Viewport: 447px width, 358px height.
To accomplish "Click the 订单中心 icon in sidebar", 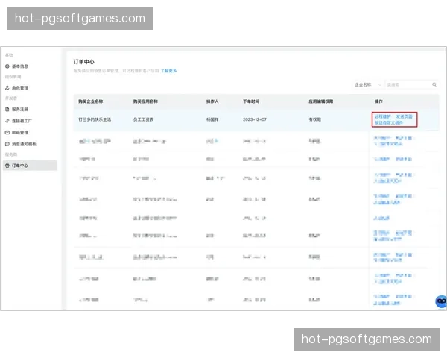I will (x=7, y=165).
